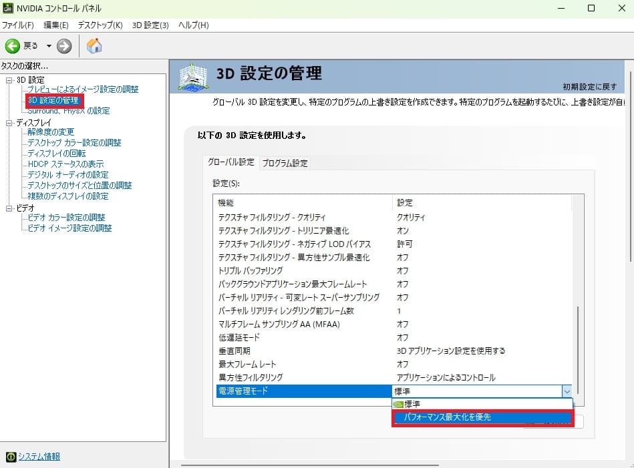634x468 pixels.
Task: Select the 異方性フィルタリング row
Action: point(393,377)
